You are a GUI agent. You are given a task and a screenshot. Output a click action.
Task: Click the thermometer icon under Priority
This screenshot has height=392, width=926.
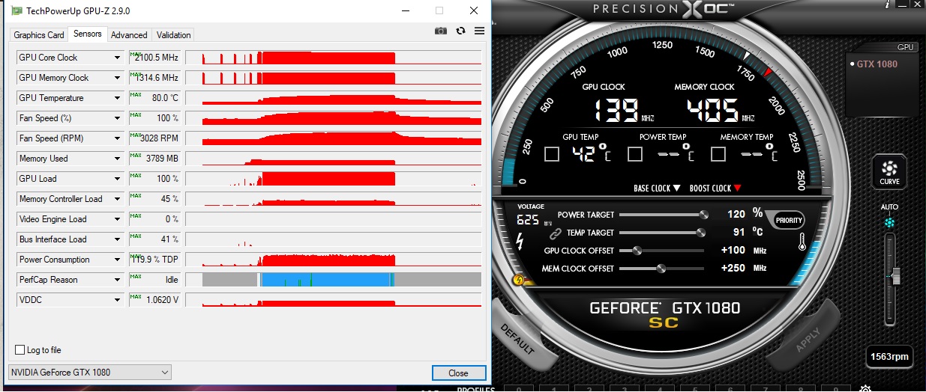802,241
